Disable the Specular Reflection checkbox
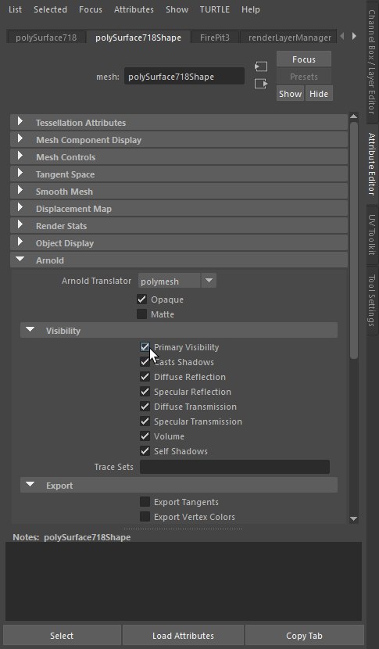This screenshot has width=379, height=649. 145,392
